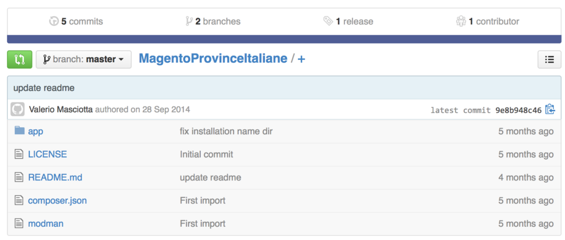565x240 pixels.
Task: Click '5 months ago' in modman row
Action: point(526,223)
